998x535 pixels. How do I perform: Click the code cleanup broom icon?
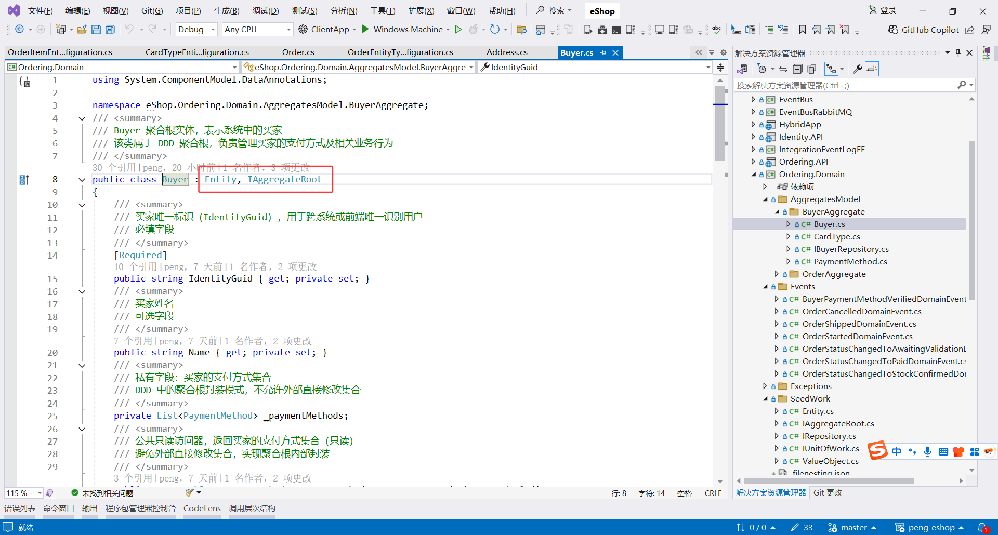point(190,492)
